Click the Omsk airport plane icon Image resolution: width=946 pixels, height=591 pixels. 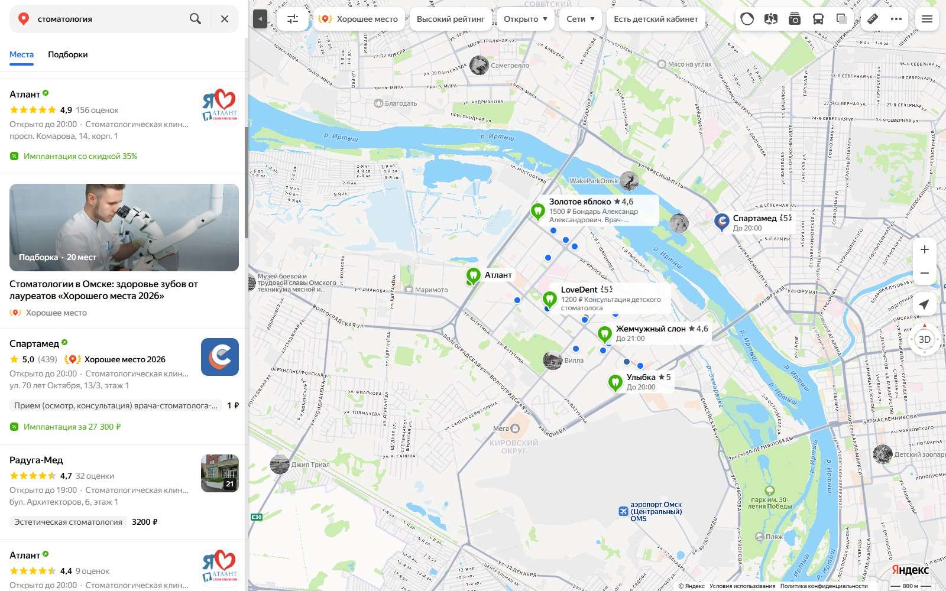[623, 511]
